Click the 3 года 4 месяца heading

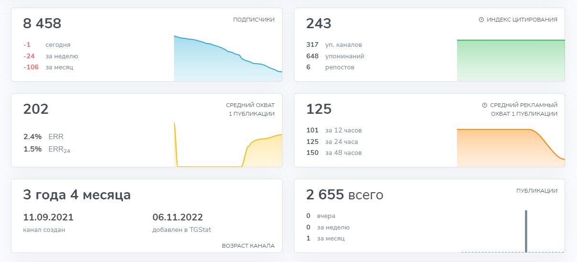tap(77, 195)
